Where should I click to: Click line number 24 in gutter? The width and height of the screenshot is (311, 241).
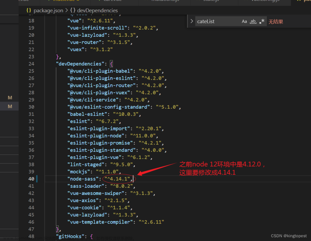[x=31, y=64]
